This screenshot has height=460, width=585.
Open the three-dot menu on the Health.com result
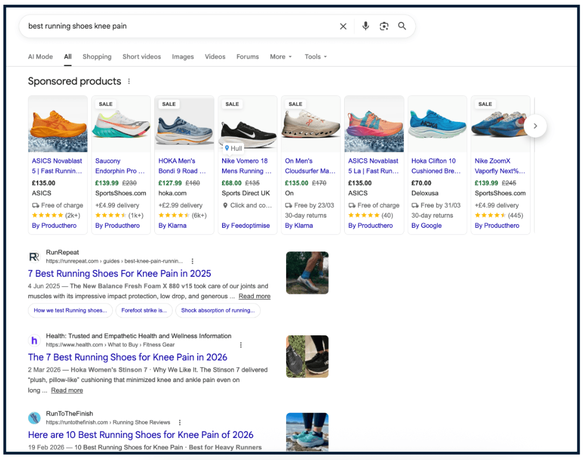(241, 344)
